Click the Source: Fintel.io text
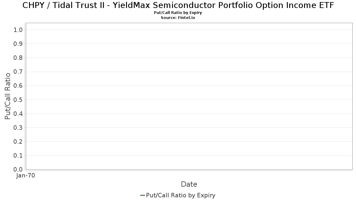 (x=178, y=18)
